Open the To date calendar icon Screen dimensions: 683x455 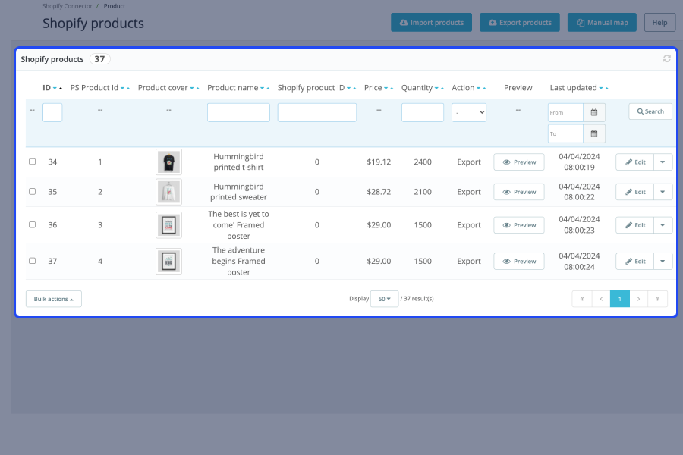click(593, 133)
